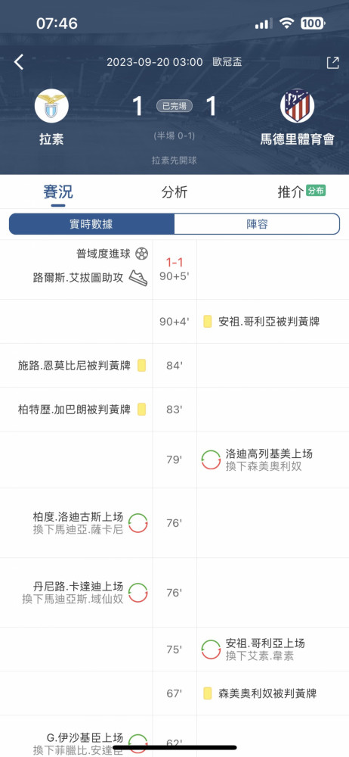
Task: Tap the back arrow icon
Action: [19, 62]
